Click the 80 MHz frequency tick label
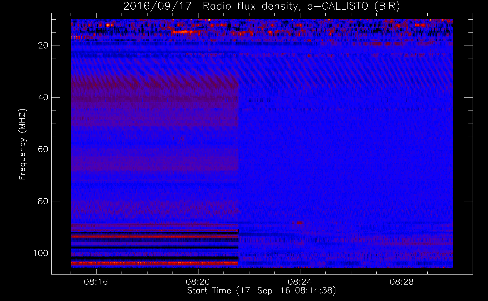 [x=43, y=201]
